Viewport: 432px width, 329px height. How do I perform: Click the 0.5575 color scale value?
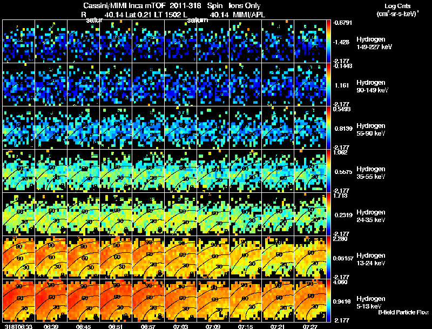[343, 172]
